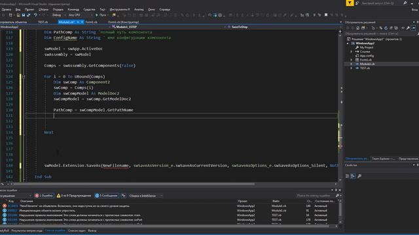This screenshot has height=235, width=419.
Task: Click the Save icon in toolbar
Action: [24, 15]
